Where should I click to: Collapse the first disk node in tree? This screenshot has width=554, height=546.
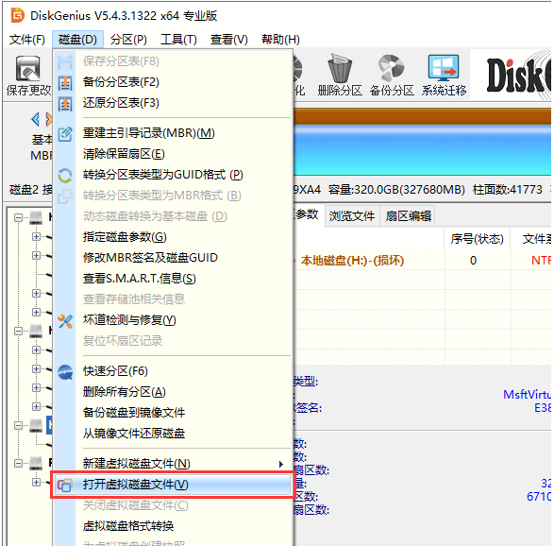point(18,217)
